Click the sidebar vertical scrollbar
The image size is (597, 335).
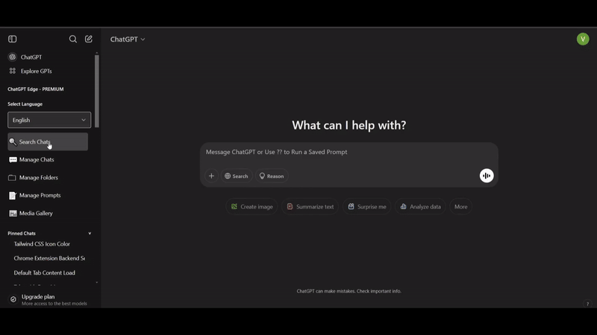click(x=97, y=91)
